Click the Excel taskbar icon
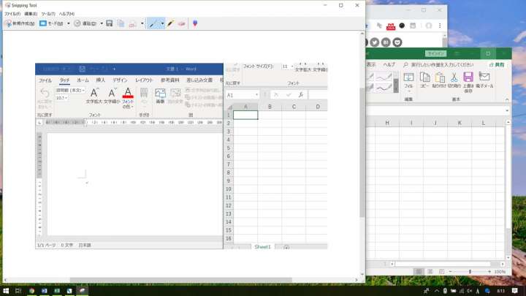The image size is (526, 296). pyautogui.click(x=57, y=291)
